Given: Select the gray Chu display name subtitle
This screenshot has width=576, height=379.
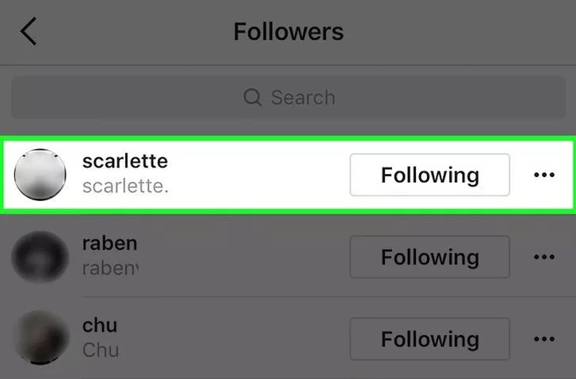Looking at the screenshot, I should tap(100, 350).
